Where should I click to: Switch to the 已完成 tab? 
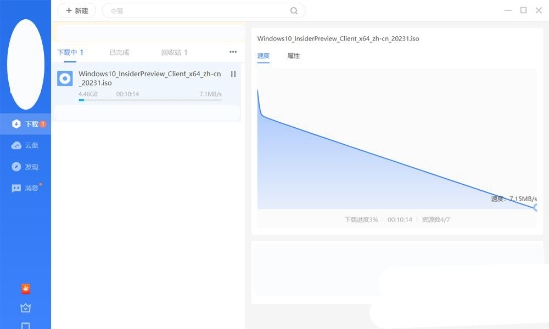pyautogui.click(x=119, y=53)
